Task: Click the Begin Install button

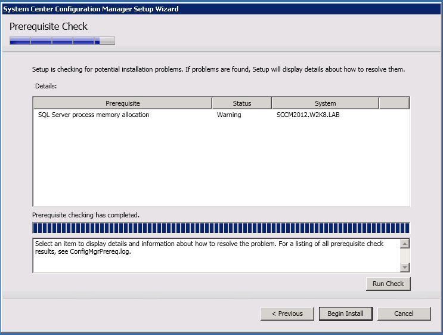Action: [x=346, y=314]
